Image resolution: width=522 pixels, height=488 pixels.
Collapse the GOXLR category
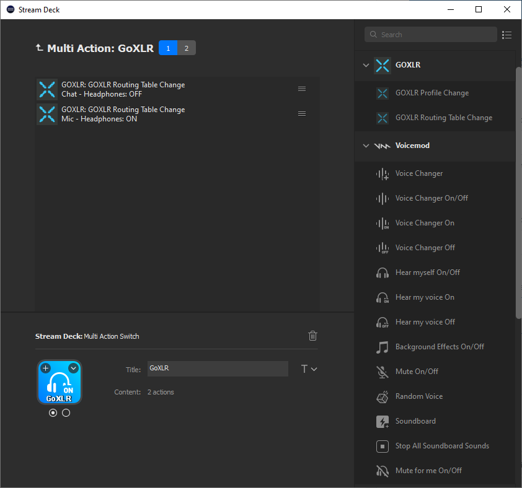coord(366,65)
